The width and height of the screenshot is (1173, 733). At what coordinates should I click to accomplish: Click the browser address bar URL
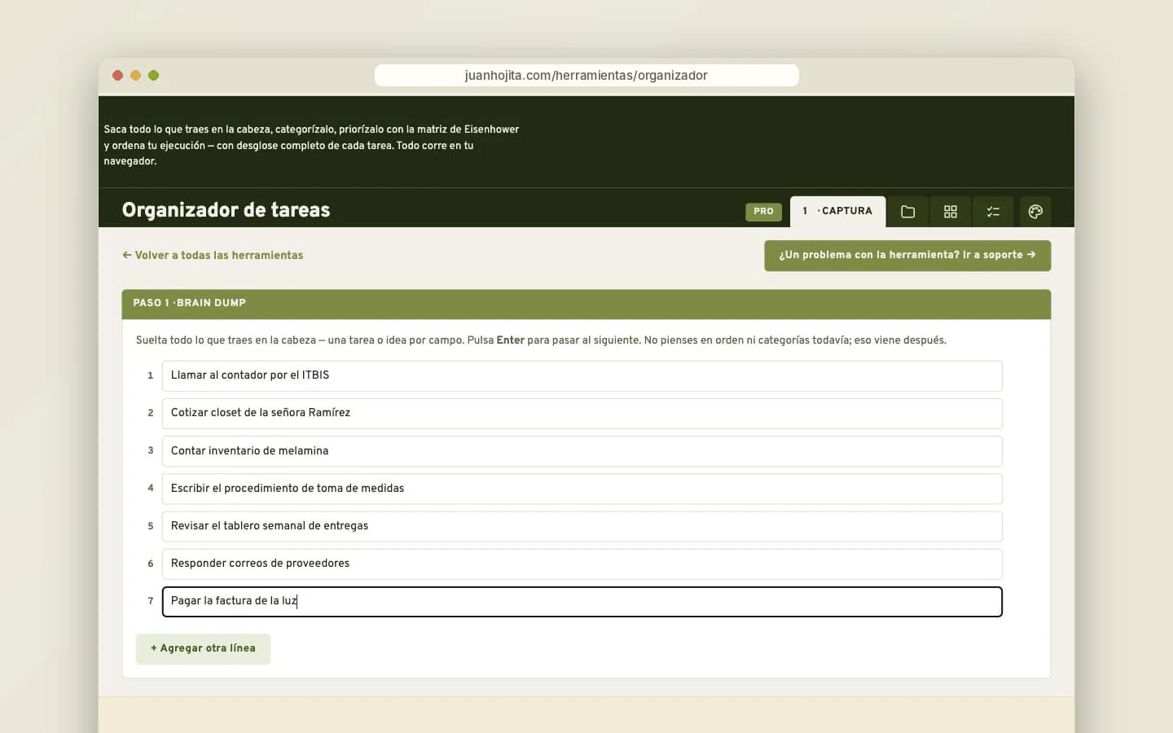pyautogui.click(x=586, y=75)
